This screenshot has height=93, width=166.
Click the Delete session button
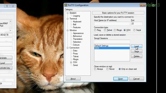(137, 56)
